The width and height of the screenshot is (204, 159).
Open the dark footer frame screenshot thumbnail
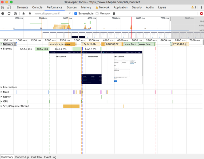pyautogui.click(x=92, y=68)
